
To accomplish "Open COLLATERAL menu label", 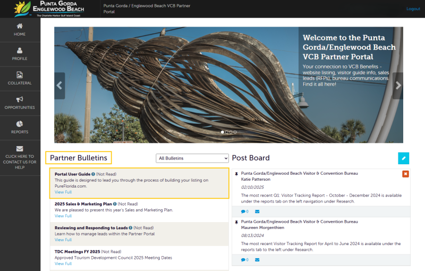I will [20, 83].
